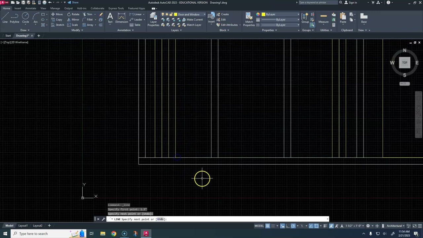Image resolution: width=423 pixels, height=238 pixels.
Task: Activate the Trim command
Action: (x=87, y=14)
